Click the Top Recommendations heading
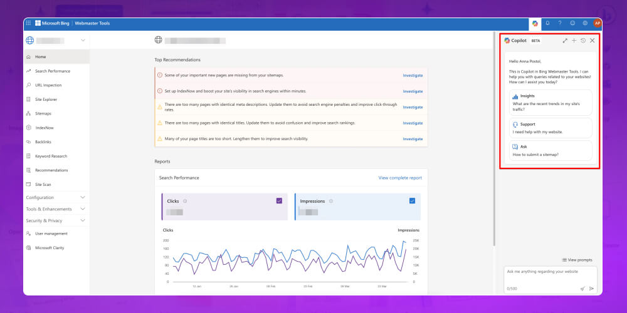The width and height of the screenshot is (627, 313). [177, 60]
